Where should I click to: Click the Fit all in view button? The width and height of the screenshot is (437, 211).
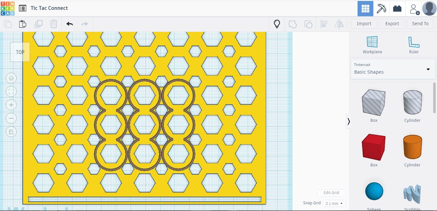tap(11, 92)
